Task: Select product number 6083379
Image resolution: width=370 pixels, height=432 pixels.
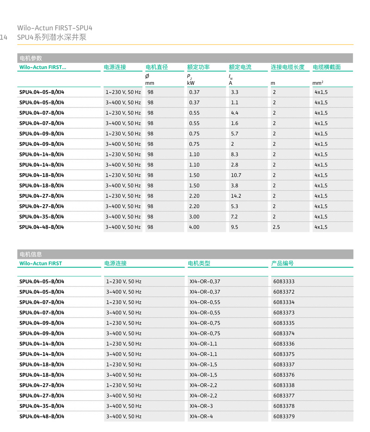Action: pos(284,417)
